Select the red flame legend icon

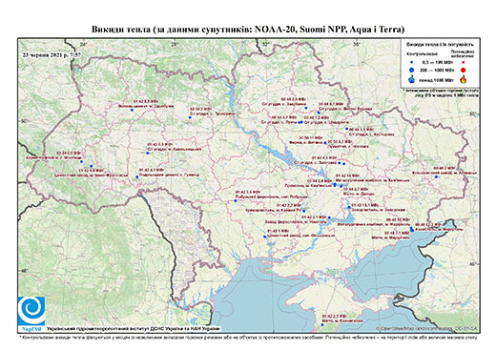pos(464,79)
